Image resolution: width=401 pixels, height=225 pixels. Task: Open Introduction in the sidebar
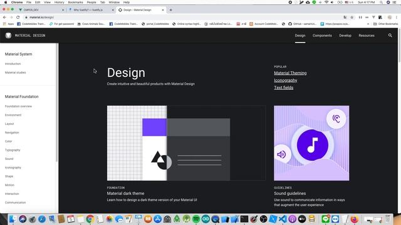coord(13,64)
